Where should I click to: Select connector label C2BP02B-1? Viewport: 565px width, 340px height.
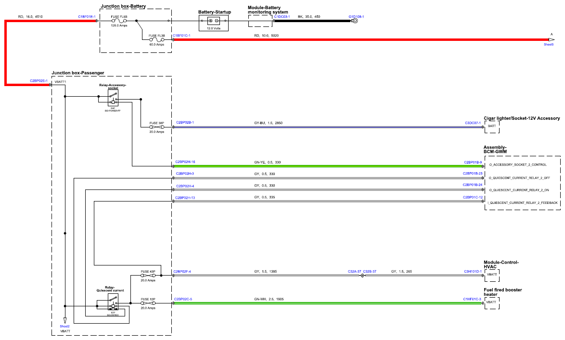(185, 123)
